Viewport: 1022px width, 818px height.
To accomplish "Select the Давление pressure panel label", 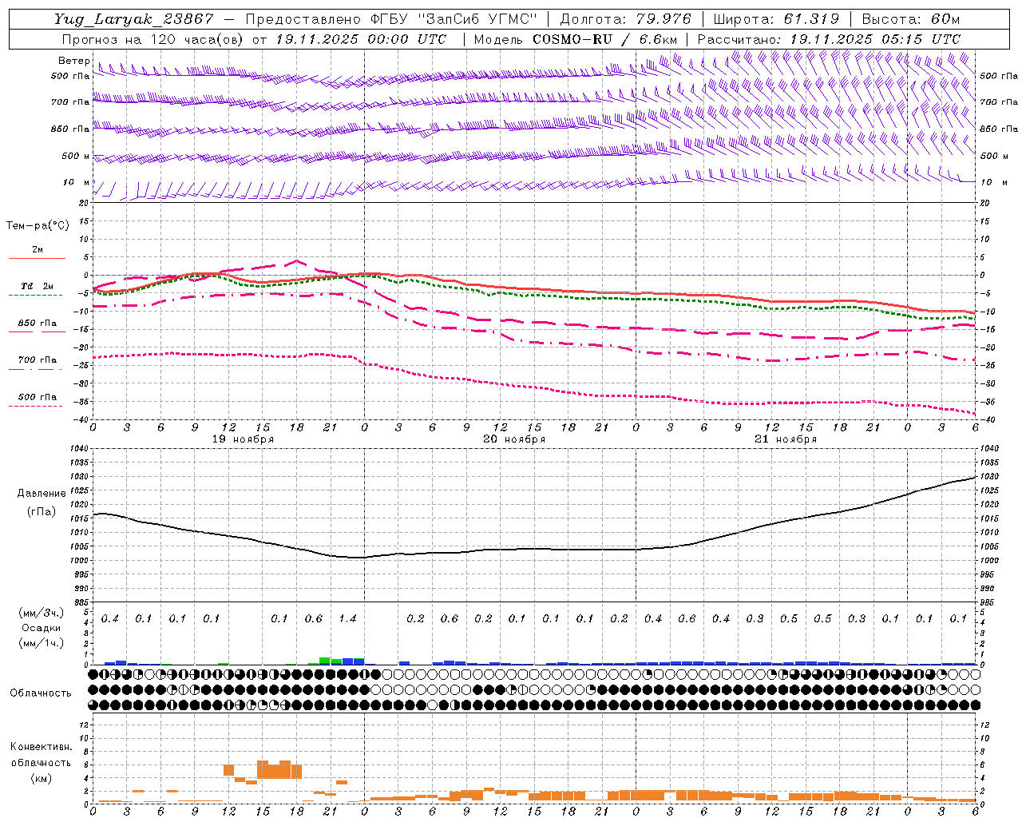I will (x=42, y=494).
